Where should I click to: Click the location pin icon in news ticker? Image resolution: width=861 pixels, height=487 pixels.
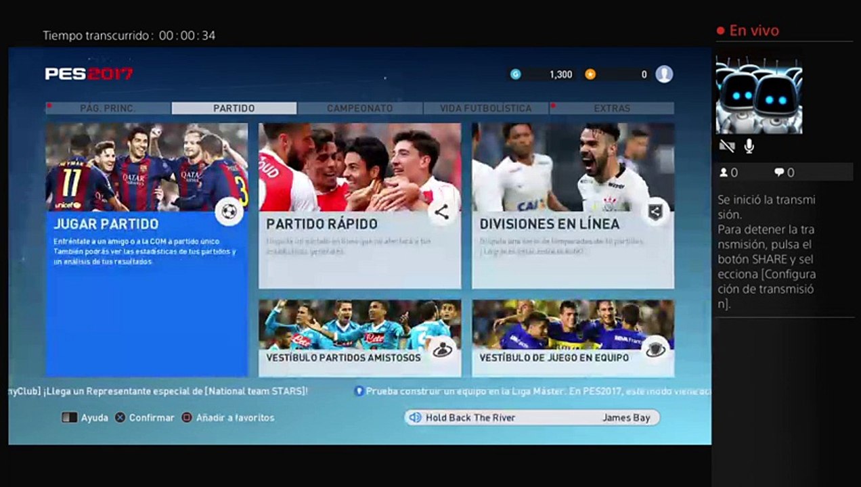click(x=359, y=391)
